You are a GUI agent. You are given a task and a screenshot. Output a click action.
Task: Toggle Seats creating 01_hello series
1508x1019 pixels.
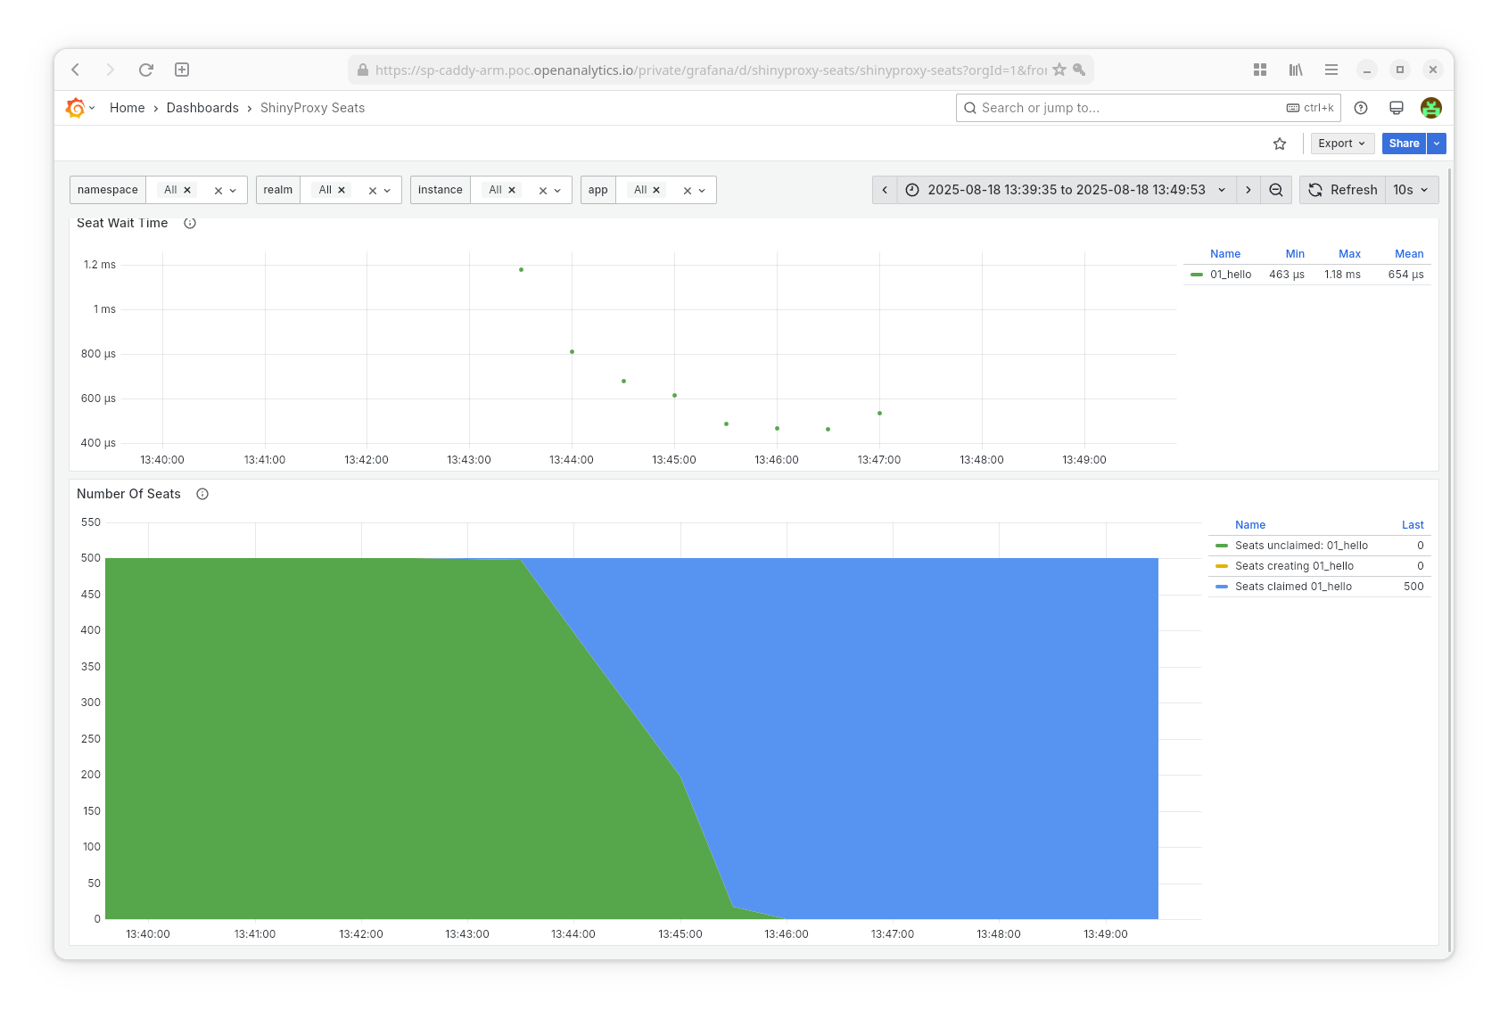point(1294,566)
